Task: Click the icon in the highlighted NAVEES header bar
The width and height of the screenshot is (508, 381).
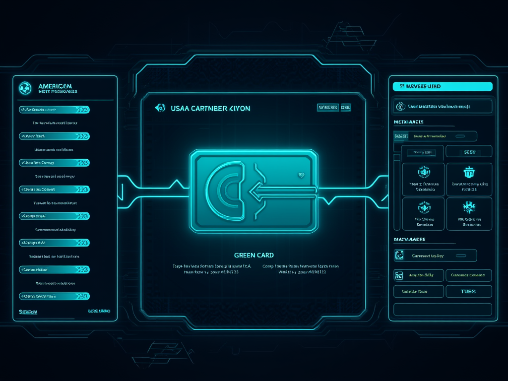Action: [402, 86]
